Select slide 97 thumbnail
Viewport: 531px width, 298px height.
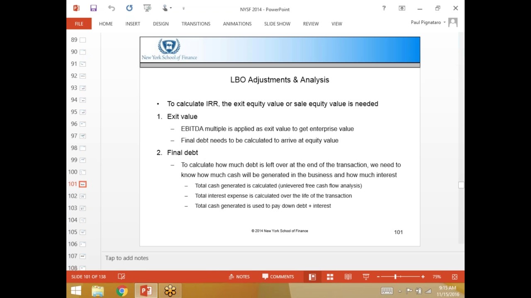point(83,136)
